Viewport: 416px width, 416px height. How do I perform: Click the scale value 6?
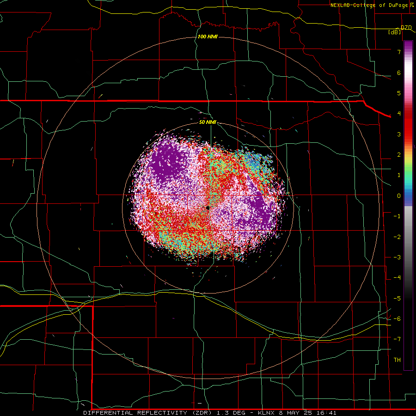[x=399, y=73]
